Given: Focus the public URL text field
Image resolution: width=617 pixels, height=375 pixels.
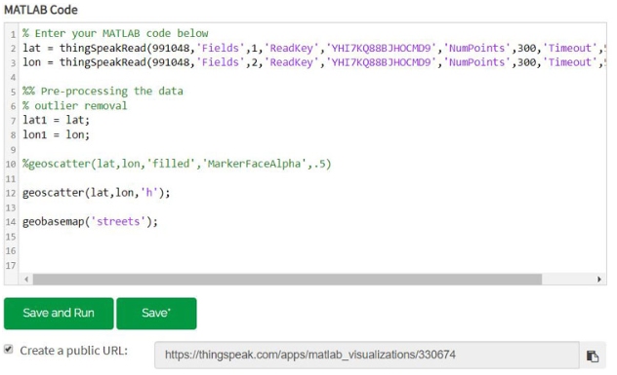Looking at the screenshot, I should (x=367, y=355).
